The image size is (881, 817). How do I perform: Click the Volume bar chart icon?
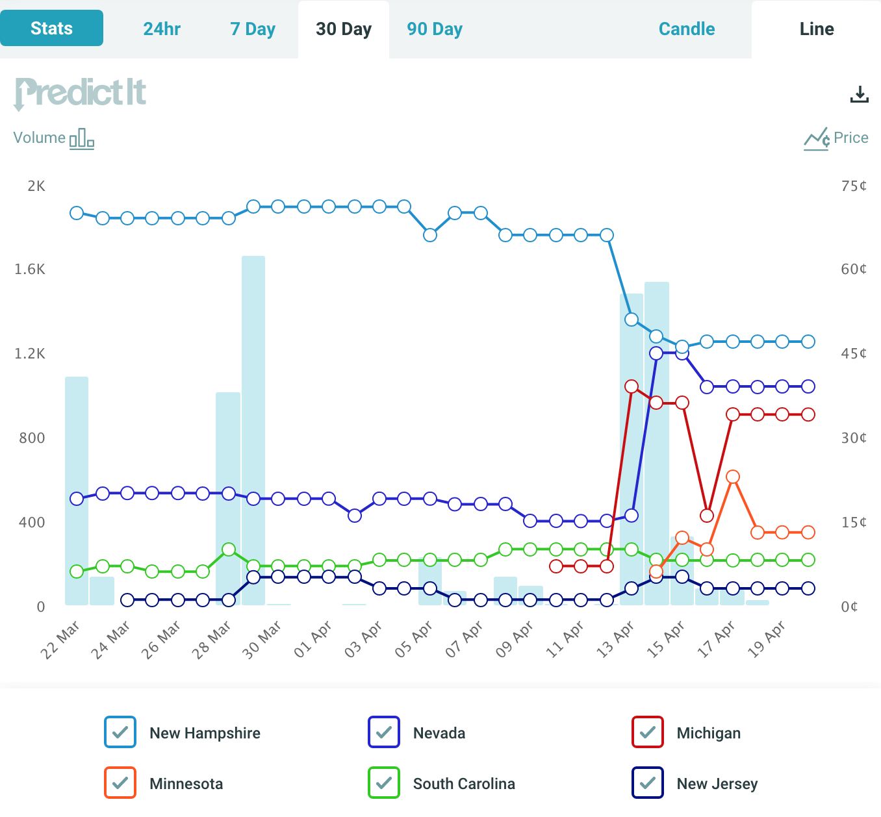[81, 138]
